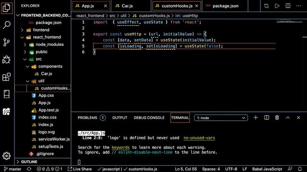Screen dimensions: 307x172
Task: Switch to the App.js tab
Action: pos(88,6)
